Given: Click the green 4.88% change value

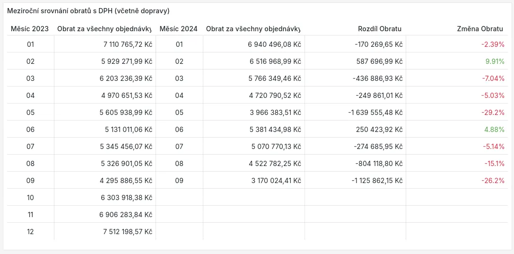Looking at the screenshot, I should pos(495,130).
